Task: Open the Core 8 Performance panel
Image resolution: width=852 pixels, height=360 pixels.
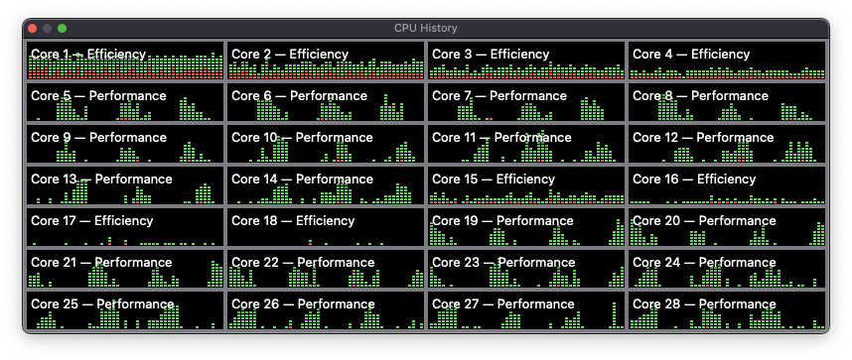Action: coord(727,102)
